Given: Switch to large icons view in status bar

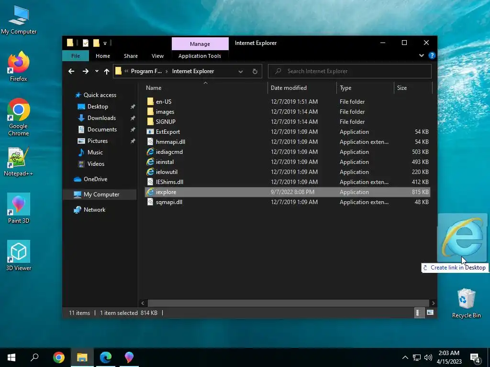Looking at the screenshot, I should [430, 313].
